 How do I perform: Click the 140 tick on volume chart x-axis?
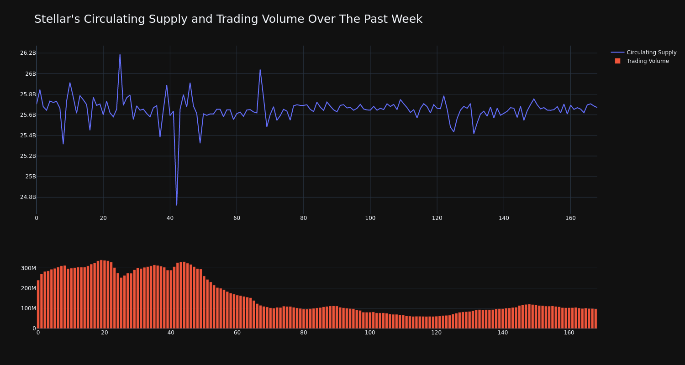point(503,333)
